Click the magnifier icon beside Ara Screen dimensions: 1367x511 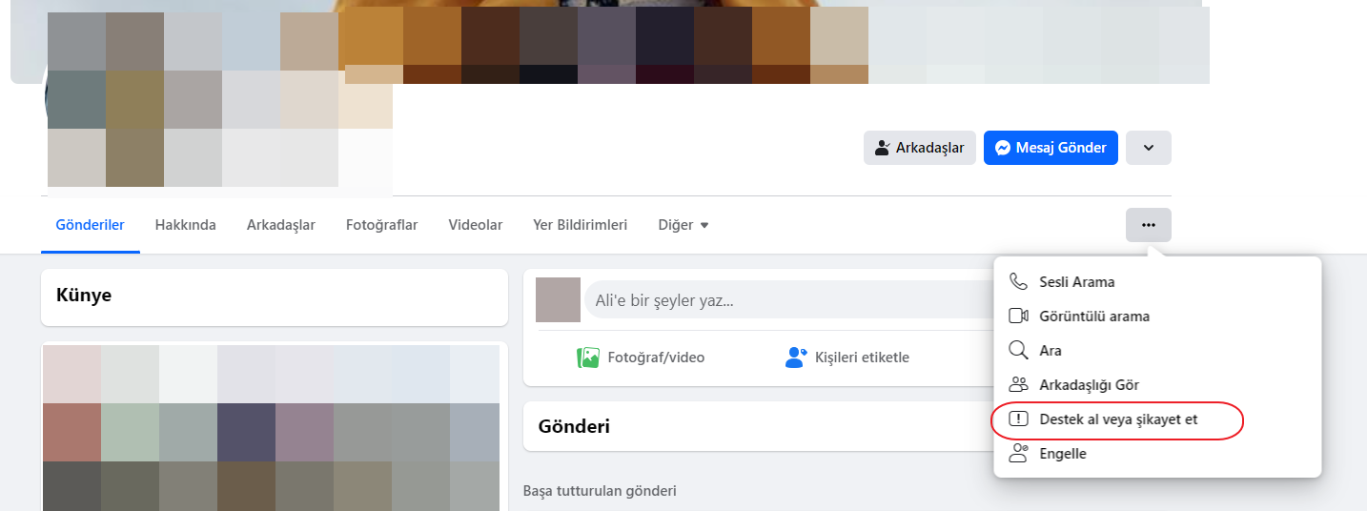[1019, 351]
